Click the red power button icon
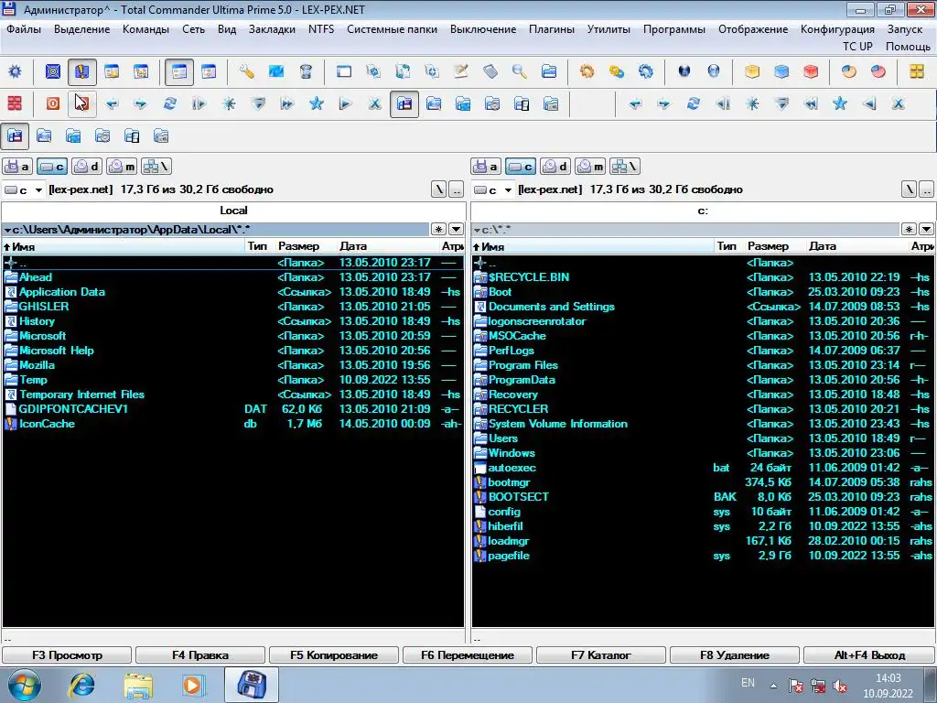Viewport: 937px width, 703px height. point(53,104)
